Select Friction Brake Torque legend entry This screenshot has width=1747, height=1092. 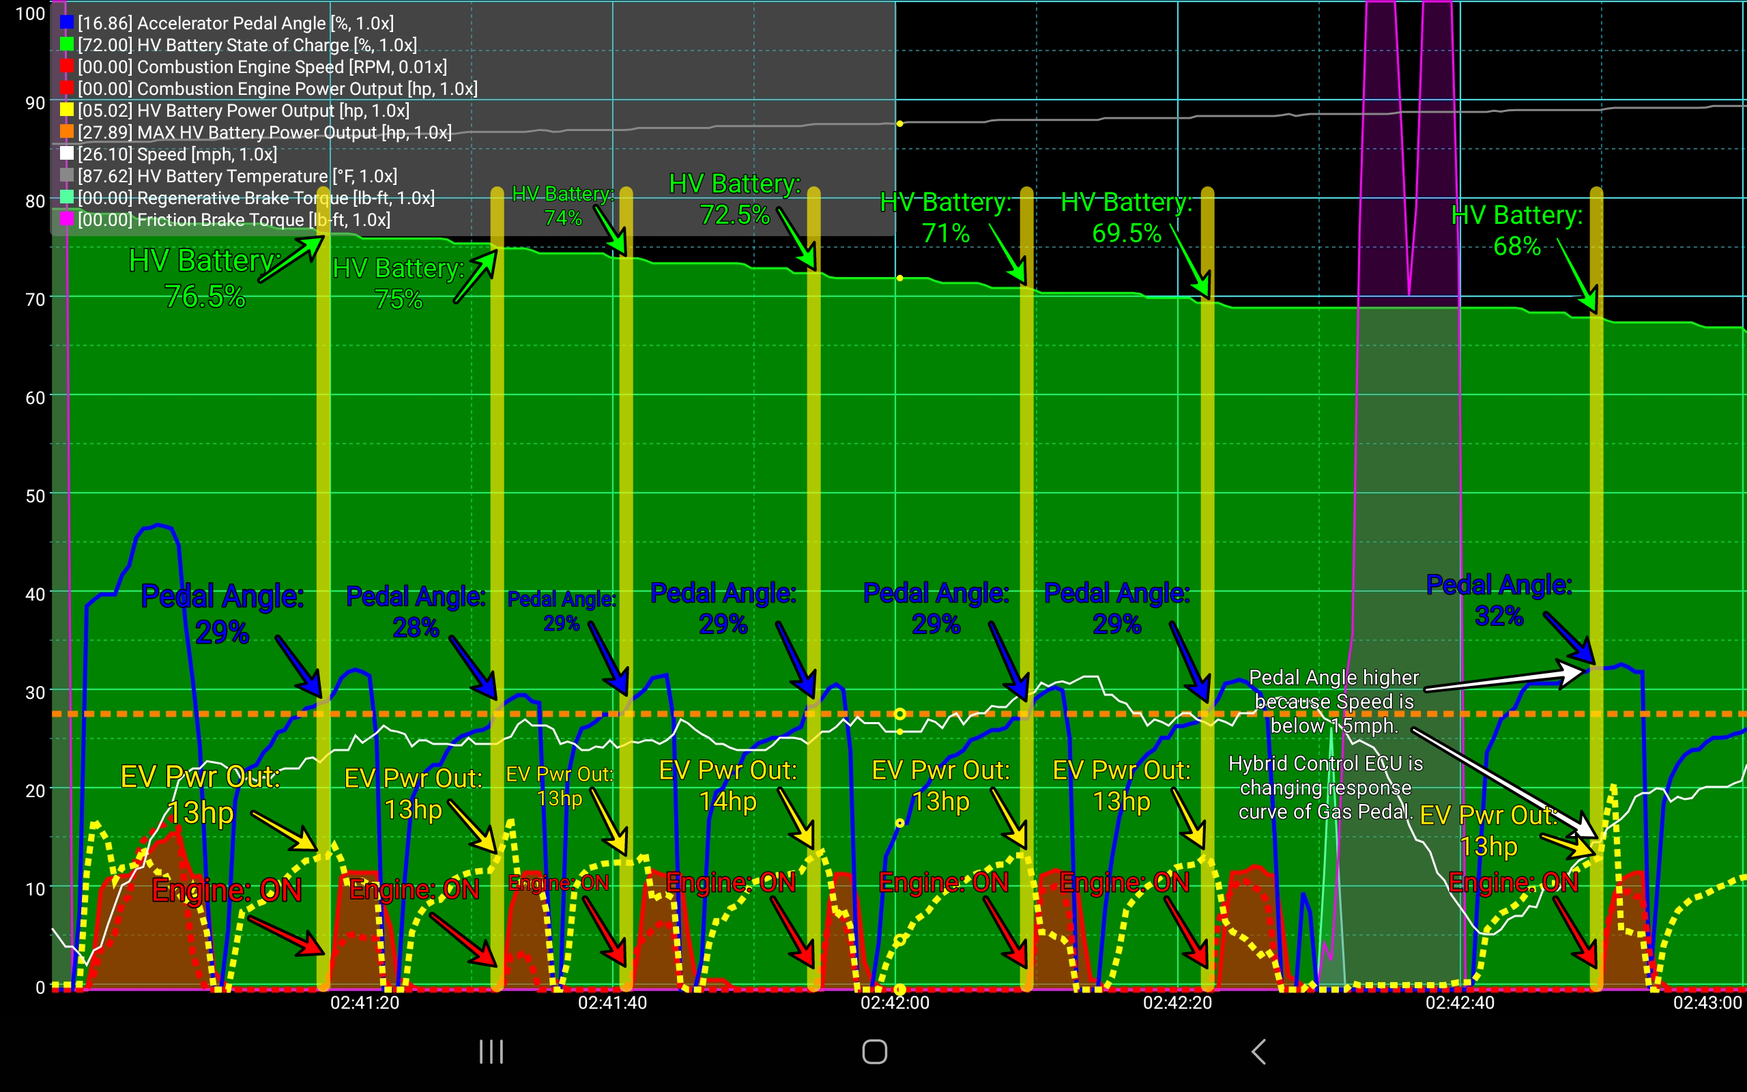(x=225, y=220)
